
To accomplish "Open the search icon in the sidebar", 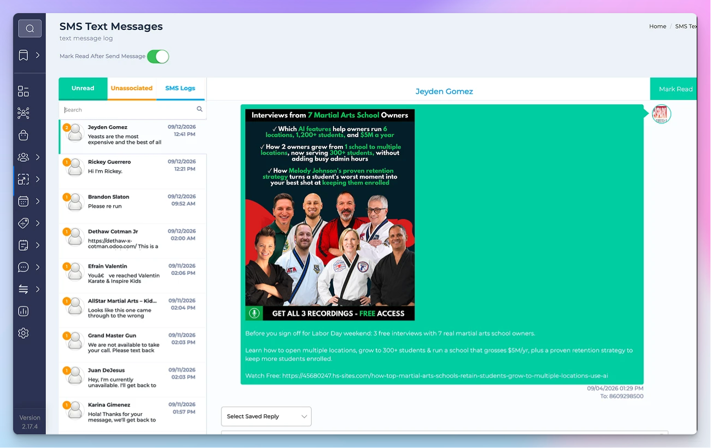I will tap(30, 28).
